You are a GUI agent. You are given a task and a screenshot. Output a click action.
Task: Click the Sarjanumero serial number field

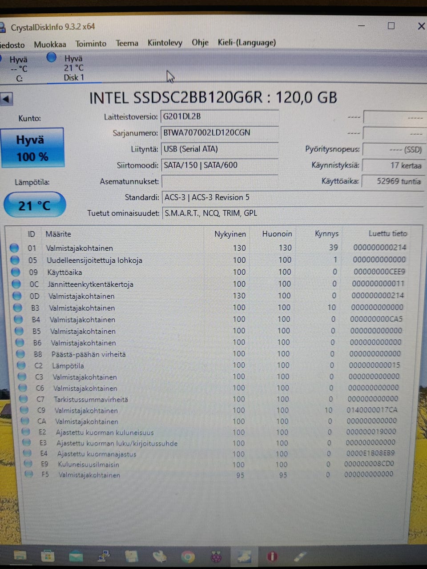coord(219,133)
